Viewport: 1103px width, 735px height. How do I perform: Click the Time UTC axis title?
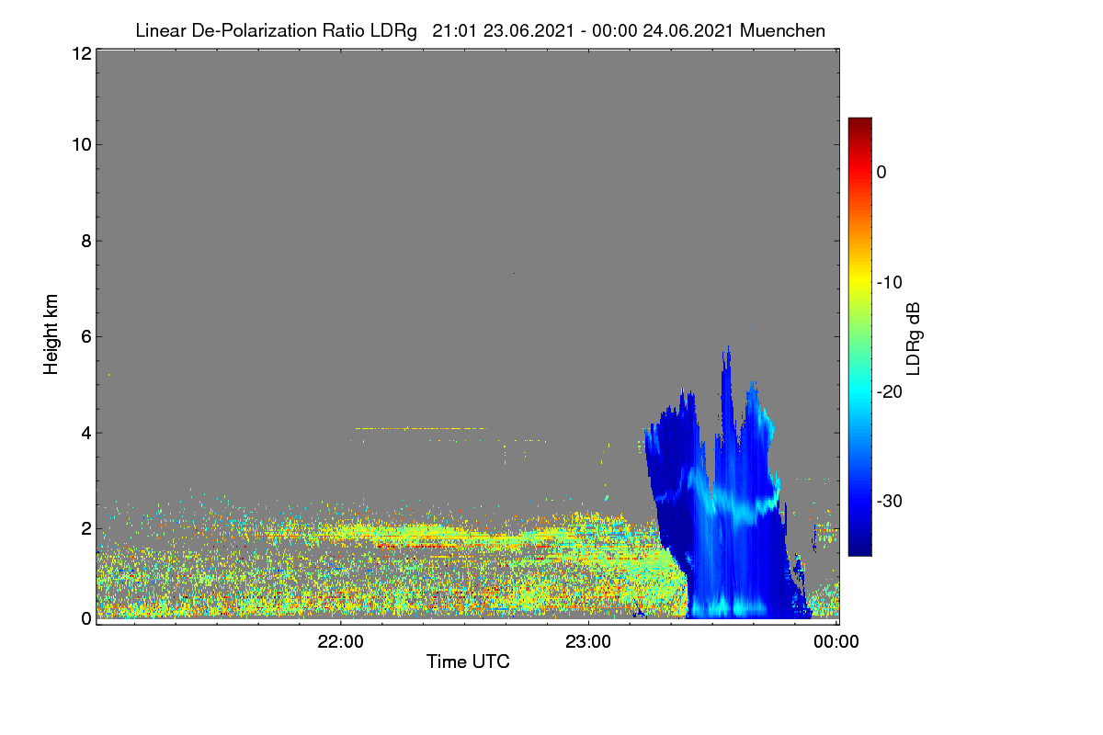tap(468, 661)
